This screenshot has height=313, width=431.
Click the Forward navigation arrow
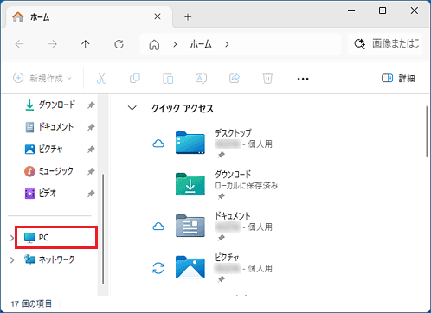click(53, 44)
